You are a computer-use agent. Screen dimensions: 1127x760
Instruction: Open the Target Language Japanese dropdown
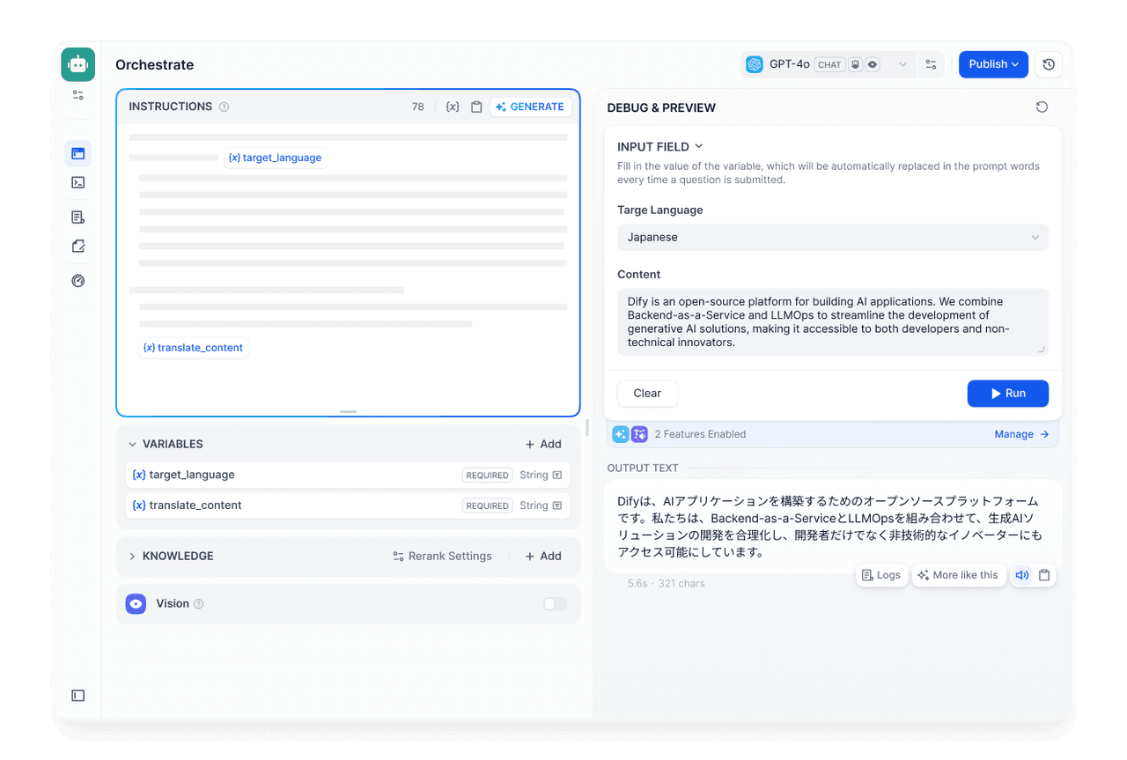833,237
